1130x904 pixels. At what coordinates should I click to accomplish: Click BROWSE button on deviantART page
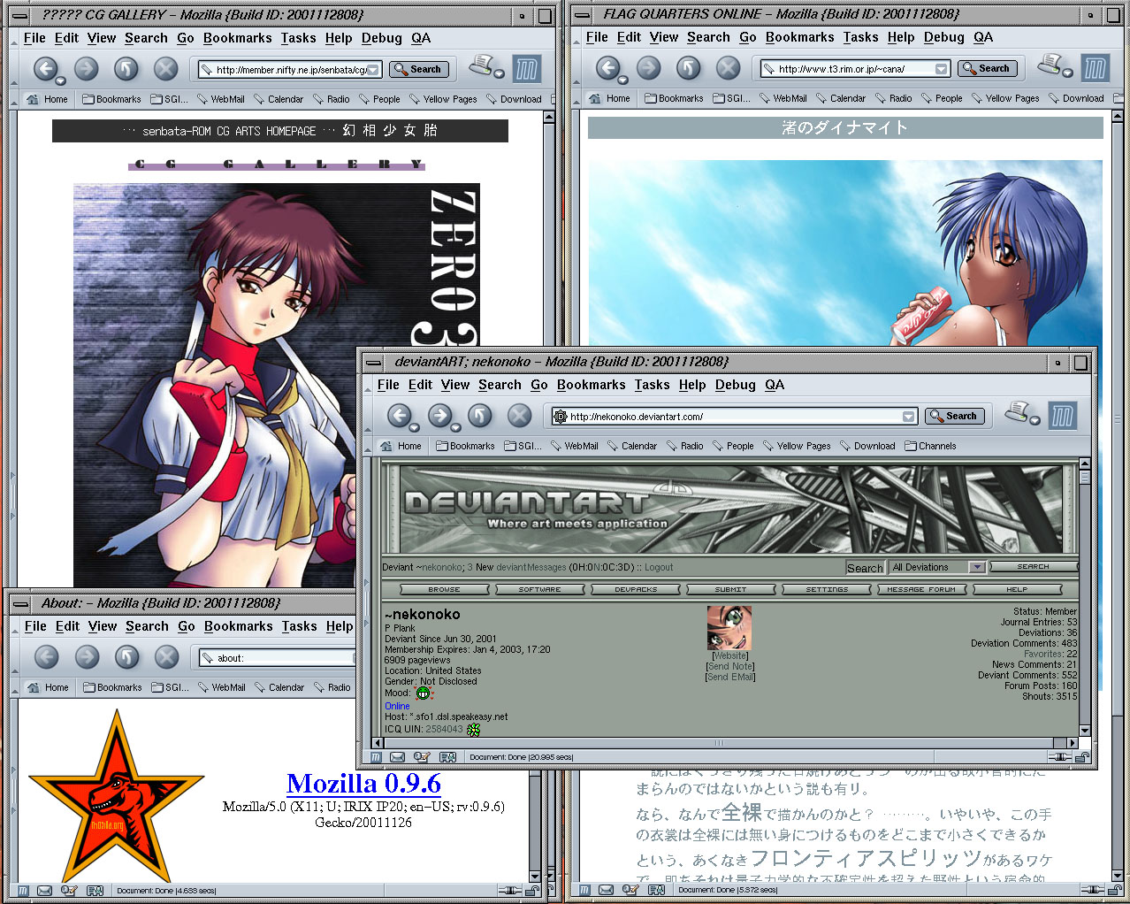444,589
